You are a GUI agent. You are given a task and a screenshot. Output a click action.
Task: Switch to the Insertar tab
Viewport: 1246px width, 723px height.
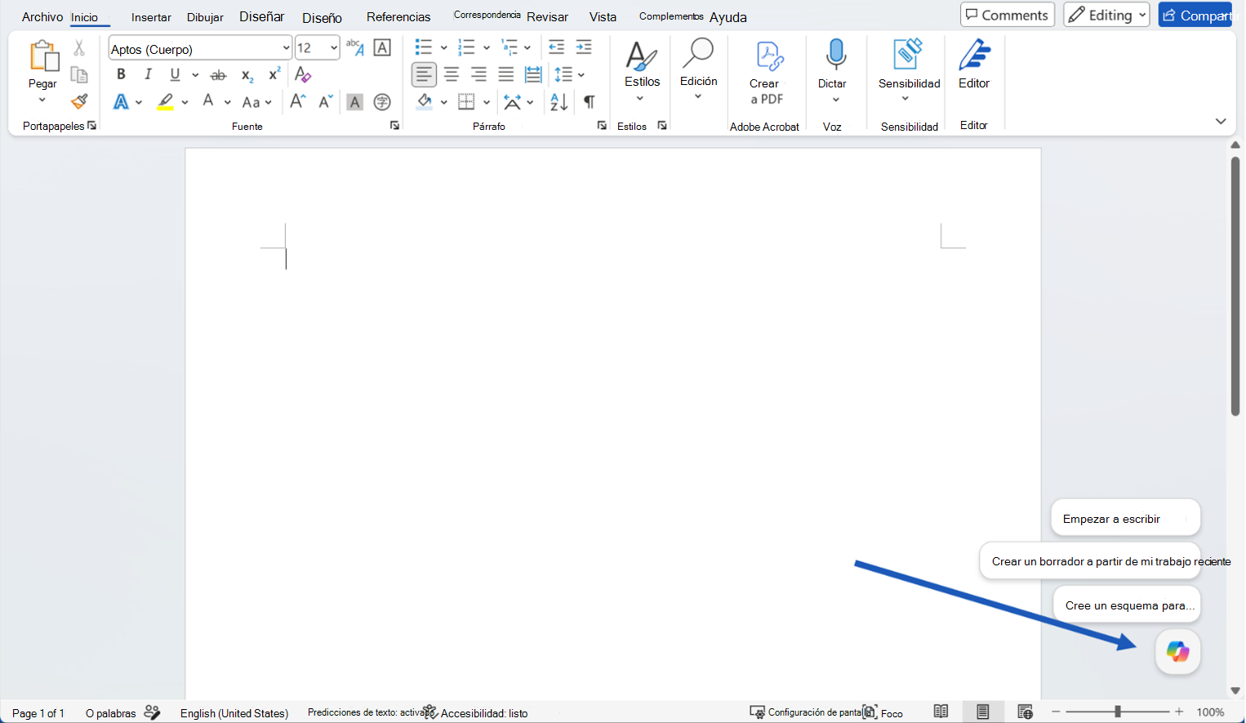tap(151, 17)
